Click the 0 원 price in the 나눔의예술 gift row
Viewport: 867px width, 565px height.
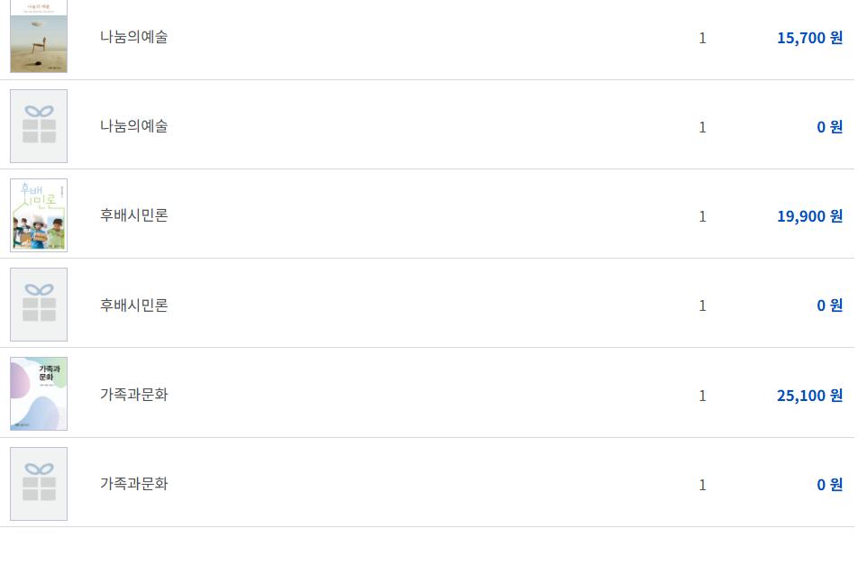click(x=829, y=127)
